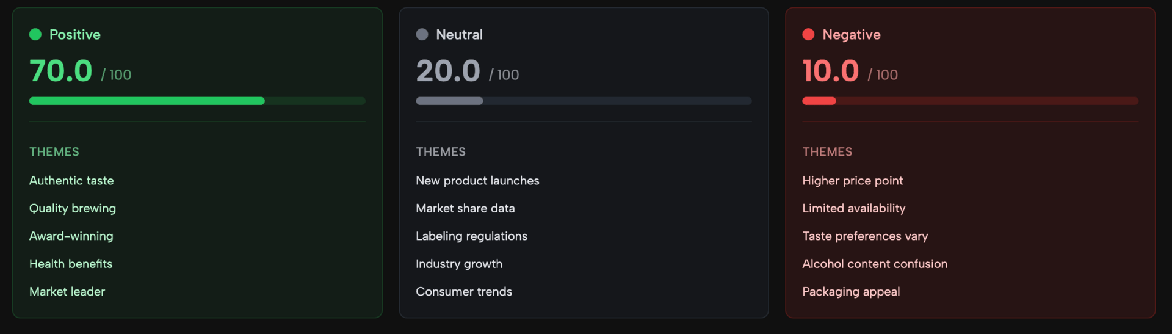
Task: Click the Limited availability theme
Action: click(853, 208)
